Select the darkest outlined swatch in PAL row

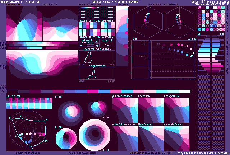(x=12, y=91)
